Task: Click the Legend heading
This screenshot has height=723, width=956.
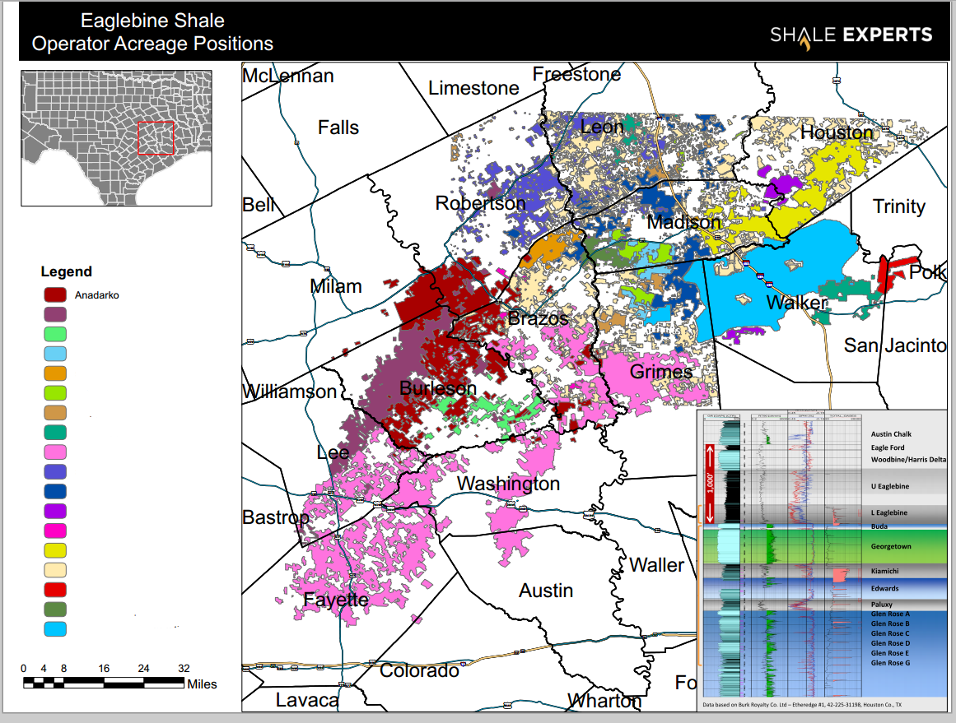Action: [x=67, y=271]
